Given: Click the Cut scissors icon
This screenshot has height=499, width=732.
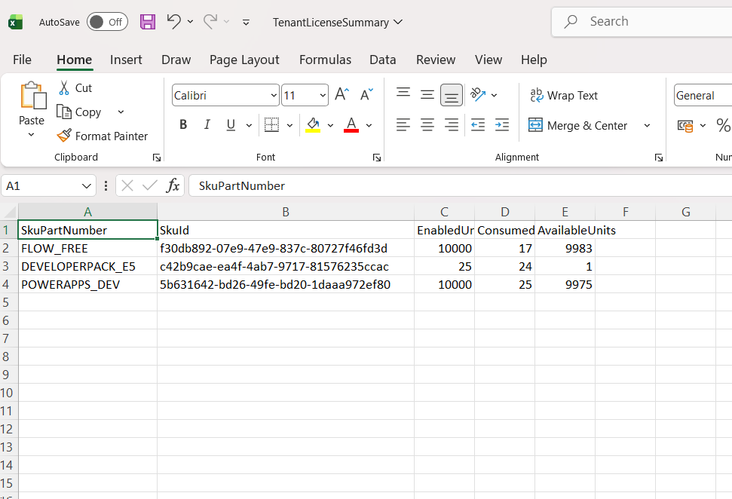Looking at the screenshot, I should (65, 88).
